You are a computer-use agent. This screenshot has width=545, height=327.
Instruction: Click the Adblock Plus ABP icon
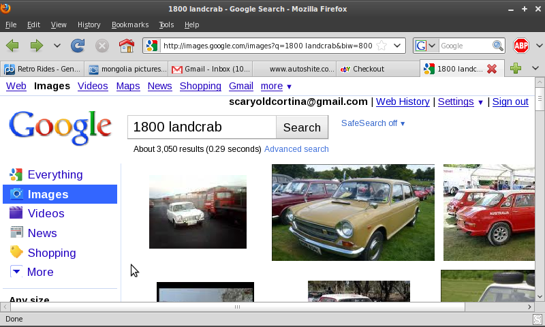pyautogui.click(x=521, y=46)
